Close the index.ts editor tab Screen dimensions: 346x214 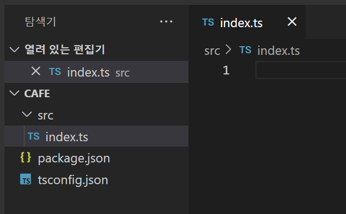click(x=292, y=22)
